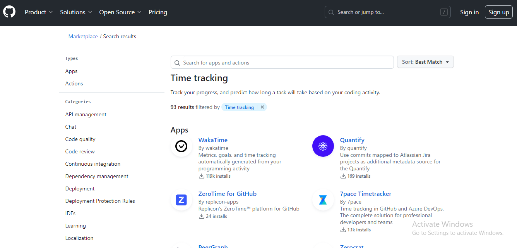Open the ZeroTime for GitHub logo
This screenshot has height=248, width=517.
pyautogui.click(x=181, y=200)
